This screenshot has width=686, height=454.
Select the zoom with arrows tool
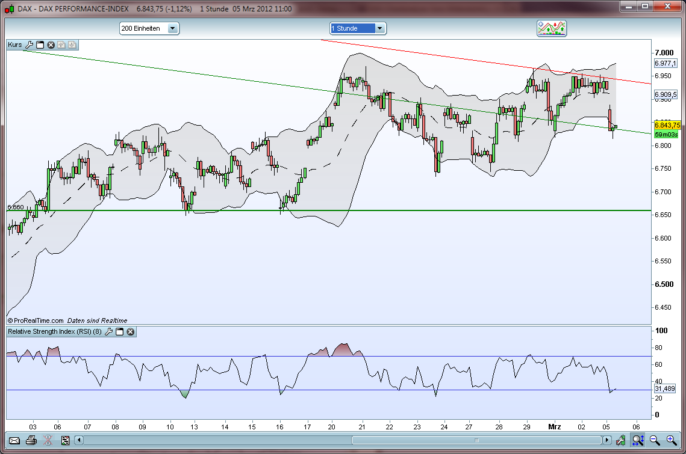638,440
